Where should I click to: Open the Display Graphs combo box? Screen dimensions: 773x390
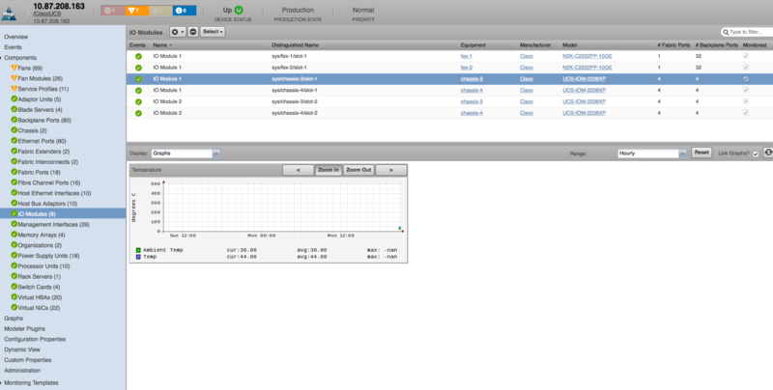click(x=186, y=153)
